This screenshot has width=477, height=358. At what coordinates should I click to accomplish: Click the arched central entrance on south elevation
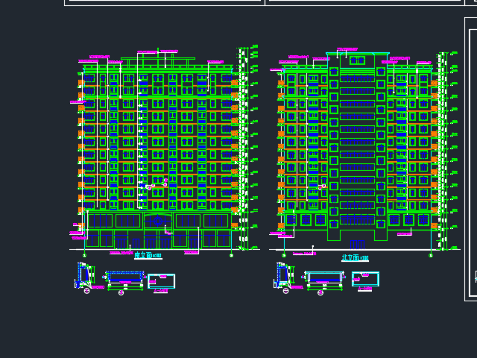point(157,222)
